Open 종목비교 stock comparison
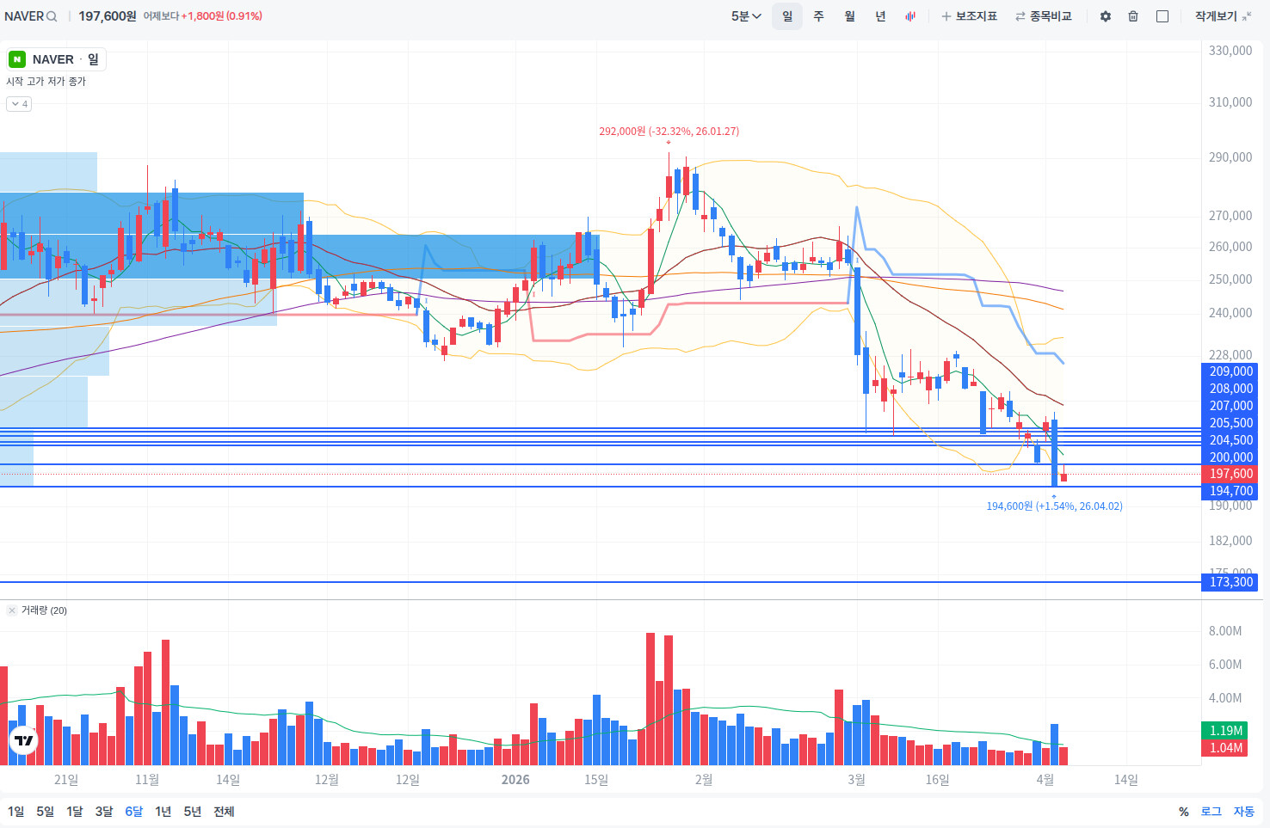 1044,16
